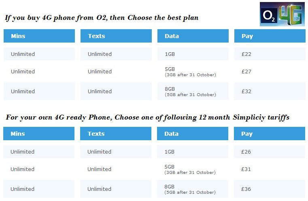The width and height of the screenshot is (308, 201).
Task: Select the £27 price cell
Action: 270,71
